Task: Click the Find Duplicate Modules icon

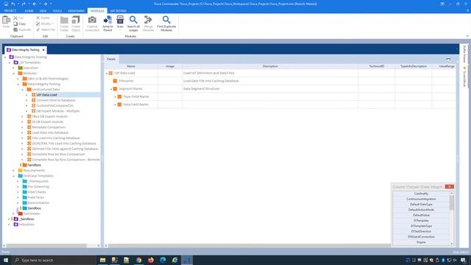Action: click(x=166, y=20)
